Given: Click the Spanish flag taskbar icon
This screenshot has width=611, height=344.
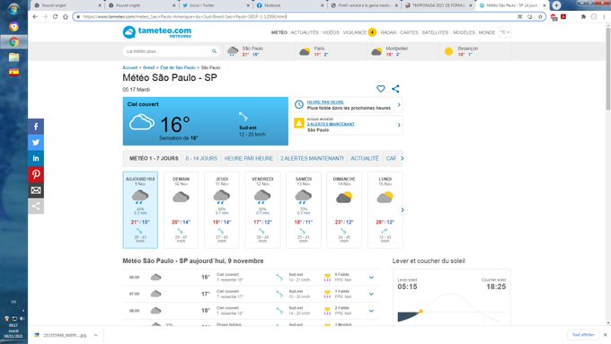Looking at the screenshot, I should click(x=14, y=73).
